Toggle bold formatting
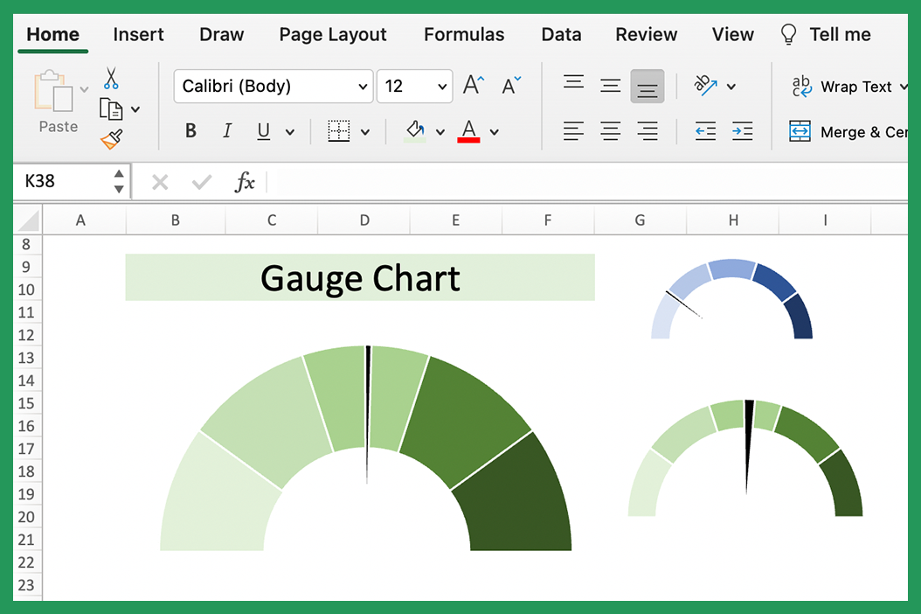The width and height of the screenshot is (921, 614). 190,129
